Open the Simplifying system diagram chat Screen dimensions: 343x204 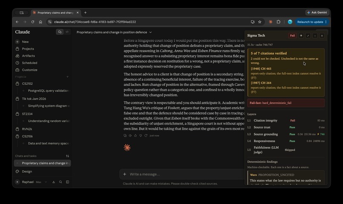tap(49, 106)
